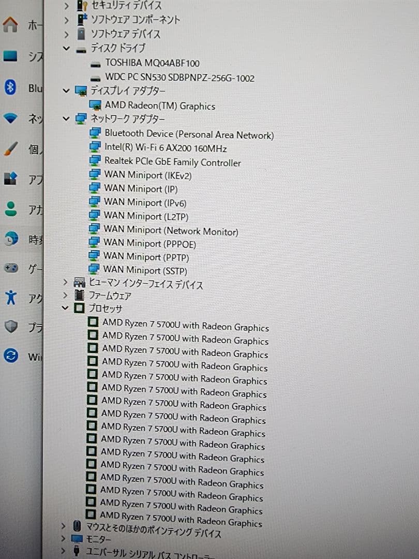This screenshot has height=559, width=419.
Task: Click the ソフトウェア コンポーネント category icon
Action: click(82, 19)
